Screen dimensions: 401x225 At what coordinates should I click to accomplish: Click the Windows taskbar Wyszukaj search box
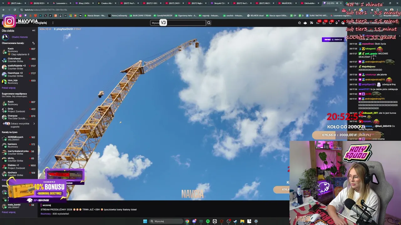click(165, 221)
